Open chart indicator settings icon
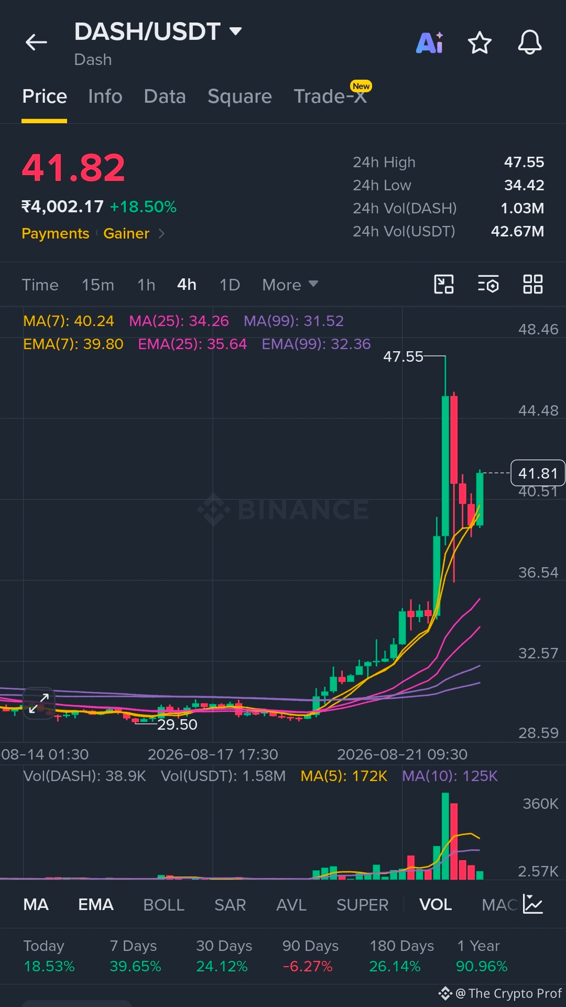This screenshot has width=566, height=1007. 488,284
